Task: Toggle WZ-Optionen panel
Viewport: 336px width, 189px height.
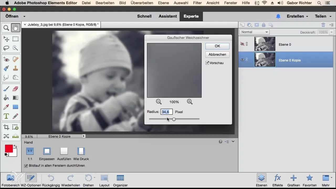Action: (x=31, y=180)
